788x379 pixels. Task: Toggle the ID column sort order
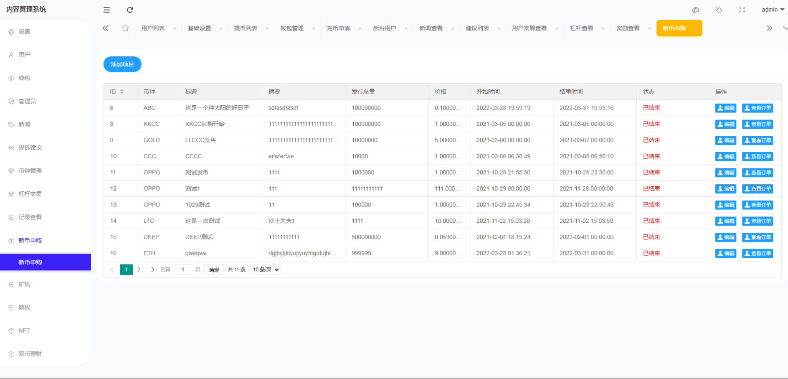click(x=122, y=91)
